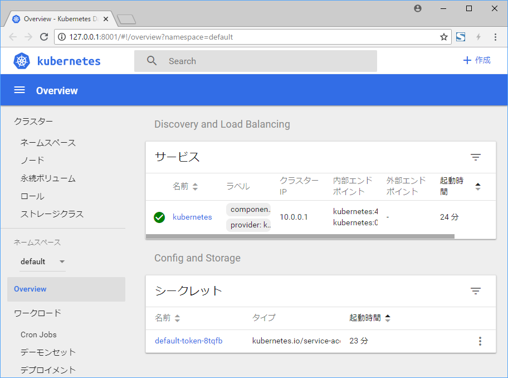This screenshot has height=378, width=508.
Task: Filter the シークレット card list
Action: pos(475,291)
